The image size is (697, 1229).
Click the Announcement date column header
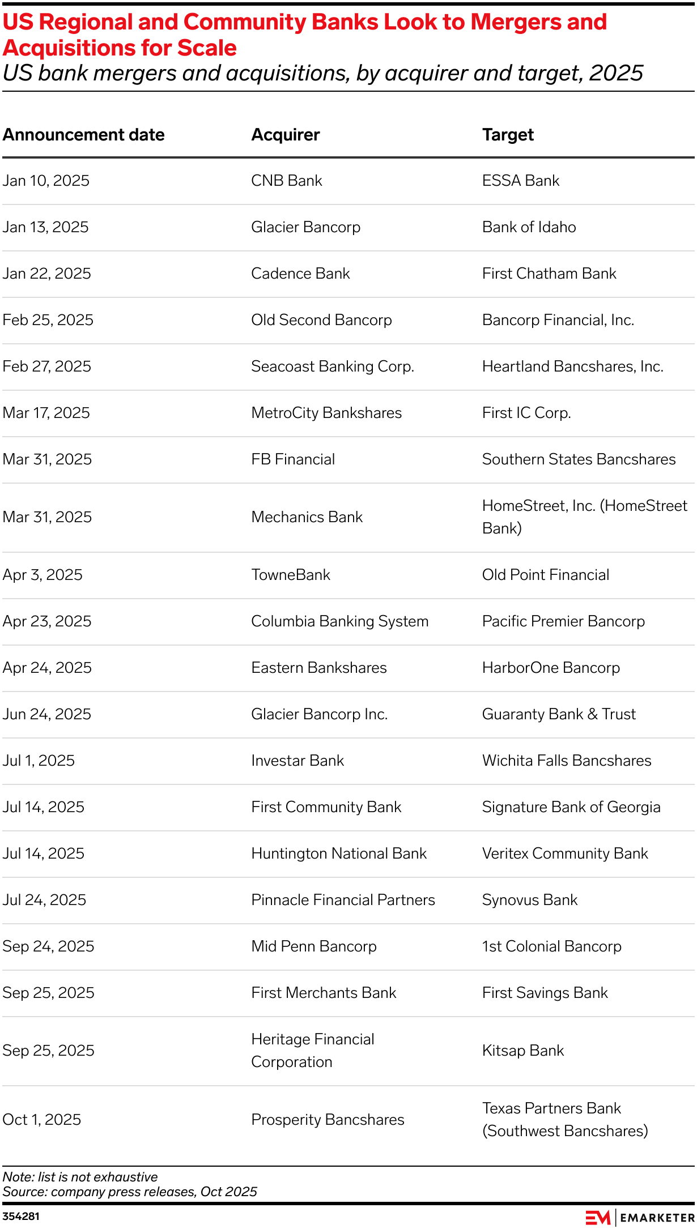(x=83, y=135)
